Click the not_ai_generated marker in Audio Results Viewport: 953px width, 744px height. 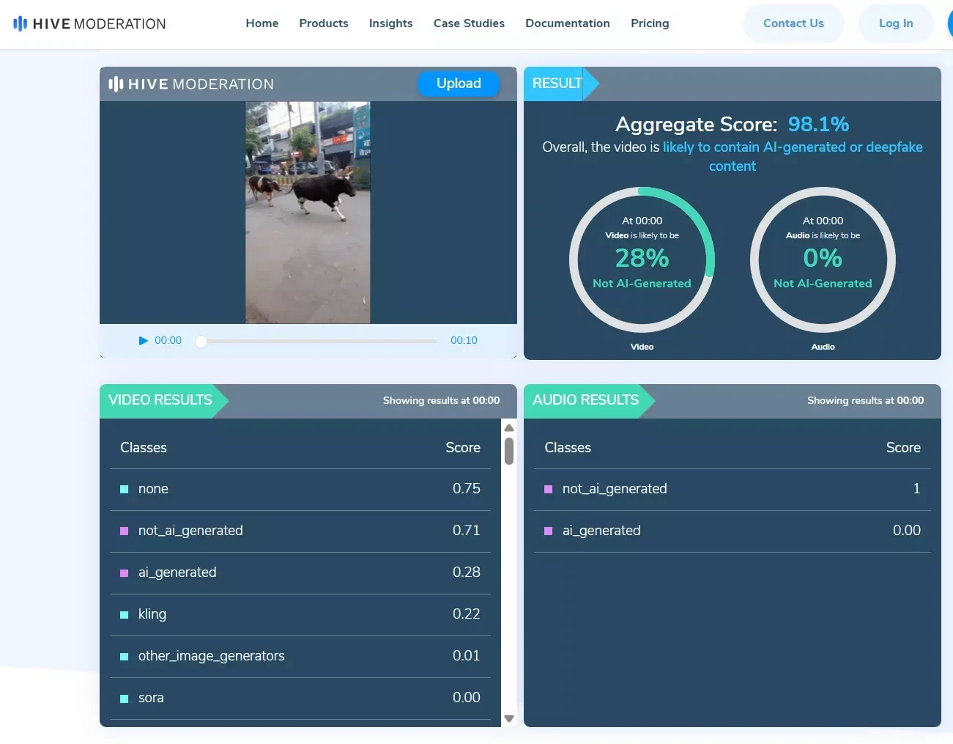coord(548,490)
